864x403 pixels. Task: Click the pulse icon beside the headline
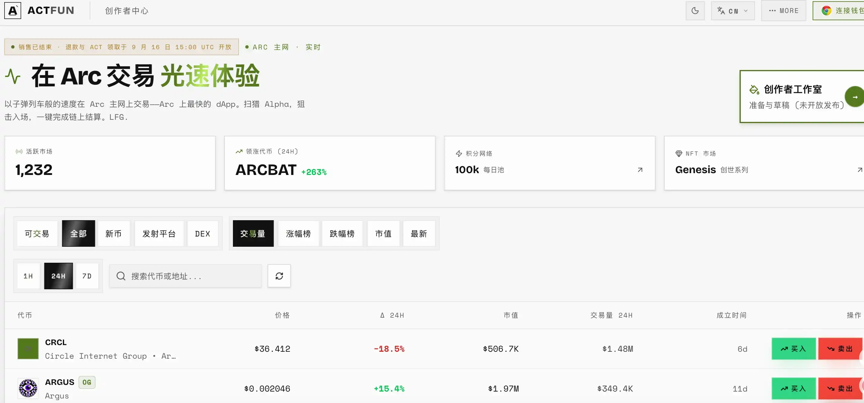13,76
